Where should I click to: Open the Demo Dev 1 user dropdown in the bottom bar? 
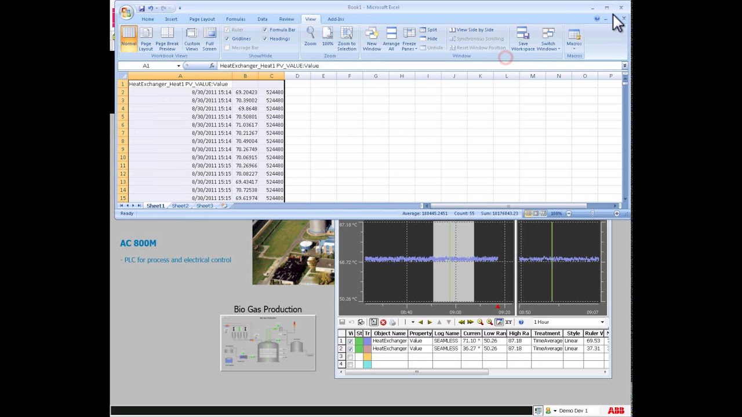pyautogui.click(x=555, y=411)
